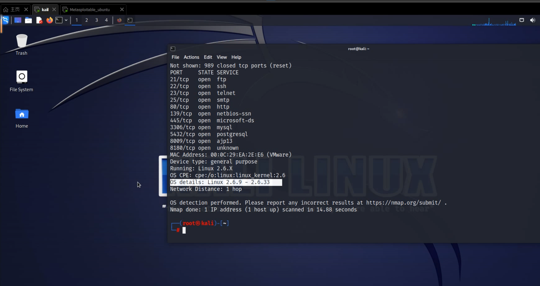Switch to workspace 2
This screenshot has height=286, width=540.
click(87, 20)
